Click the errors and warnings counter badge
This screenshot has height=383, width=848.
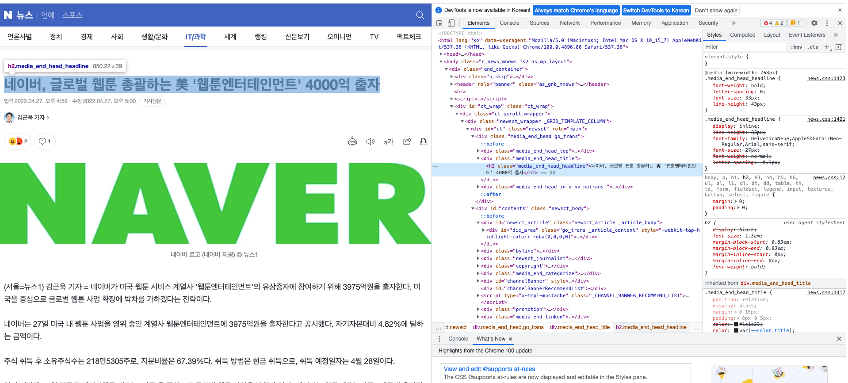point(774,23)
